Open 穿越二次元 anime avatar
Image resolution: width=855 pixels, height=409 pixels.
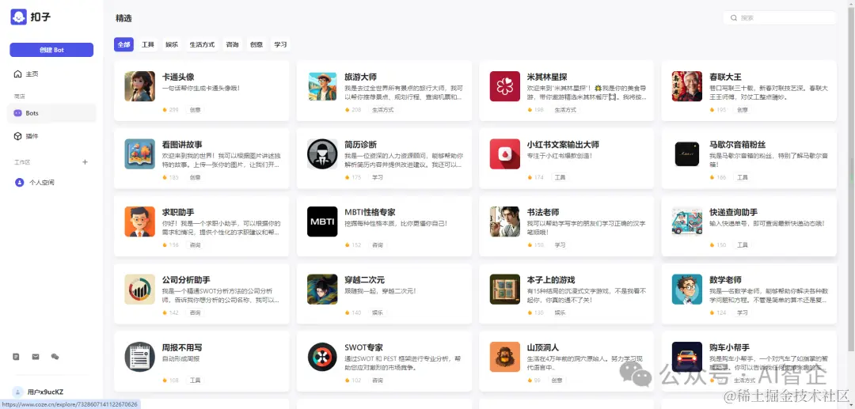coord(322,289)
